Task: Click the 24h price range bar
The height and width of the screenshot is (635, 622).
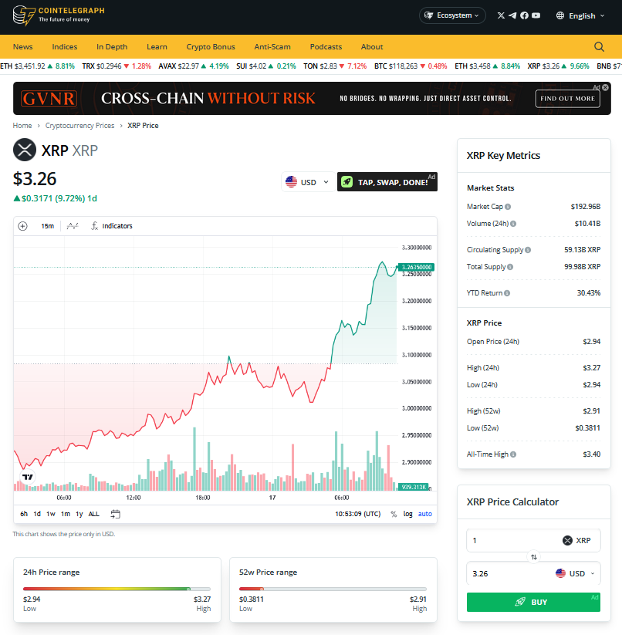Action: pyautogui.click(x=117, y=589)
